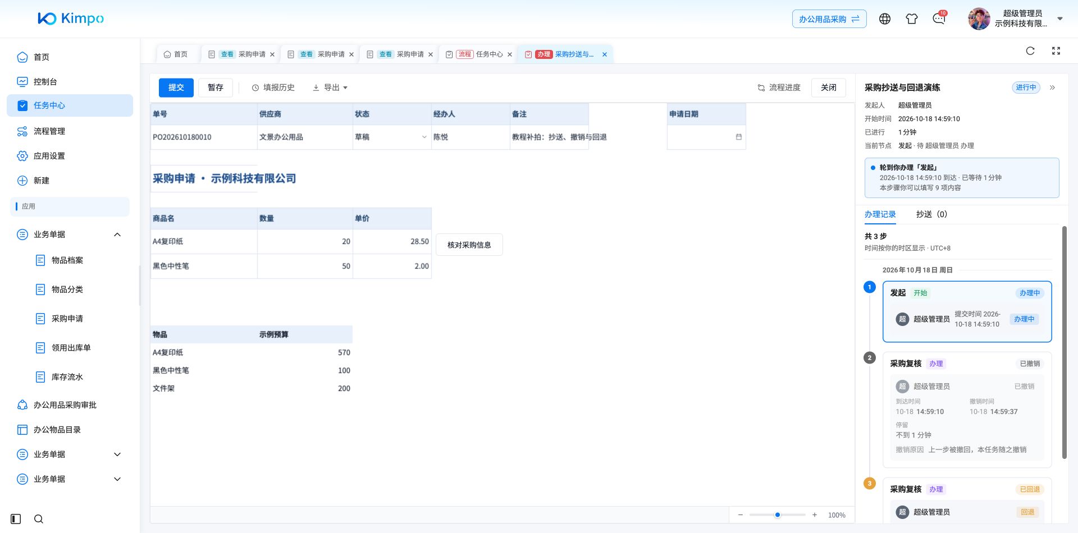Viewport: 1078px width, 533px height.
Task: Click the zoom slider handle
Action: 778,515
